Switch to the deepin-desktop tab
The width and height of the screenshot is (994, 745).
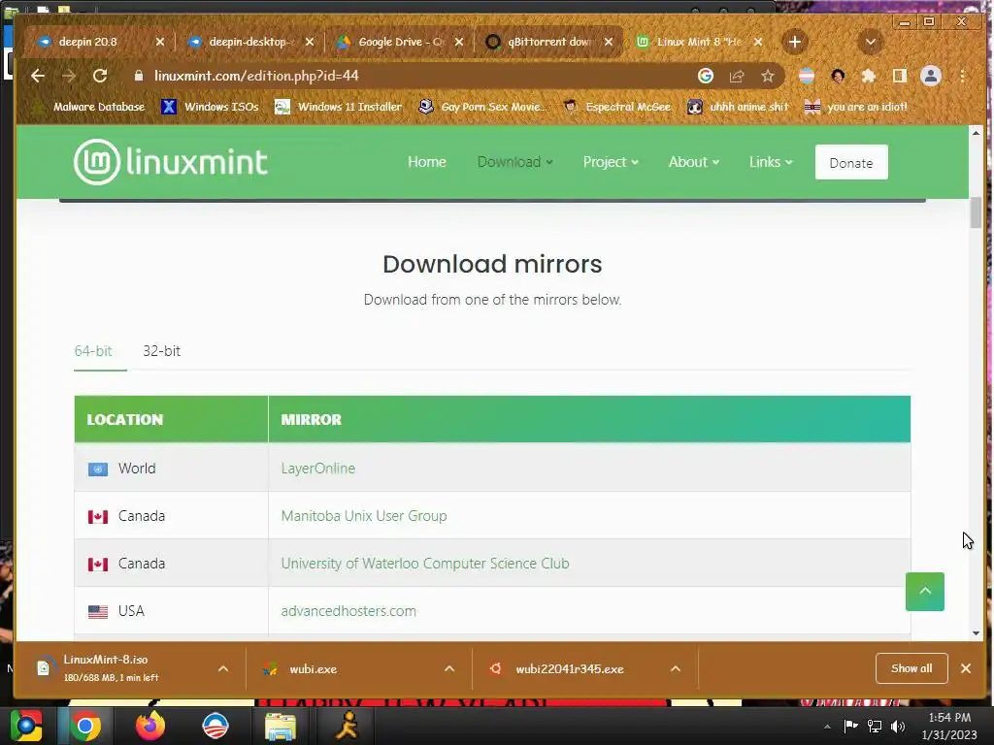[x=251, y=42]
